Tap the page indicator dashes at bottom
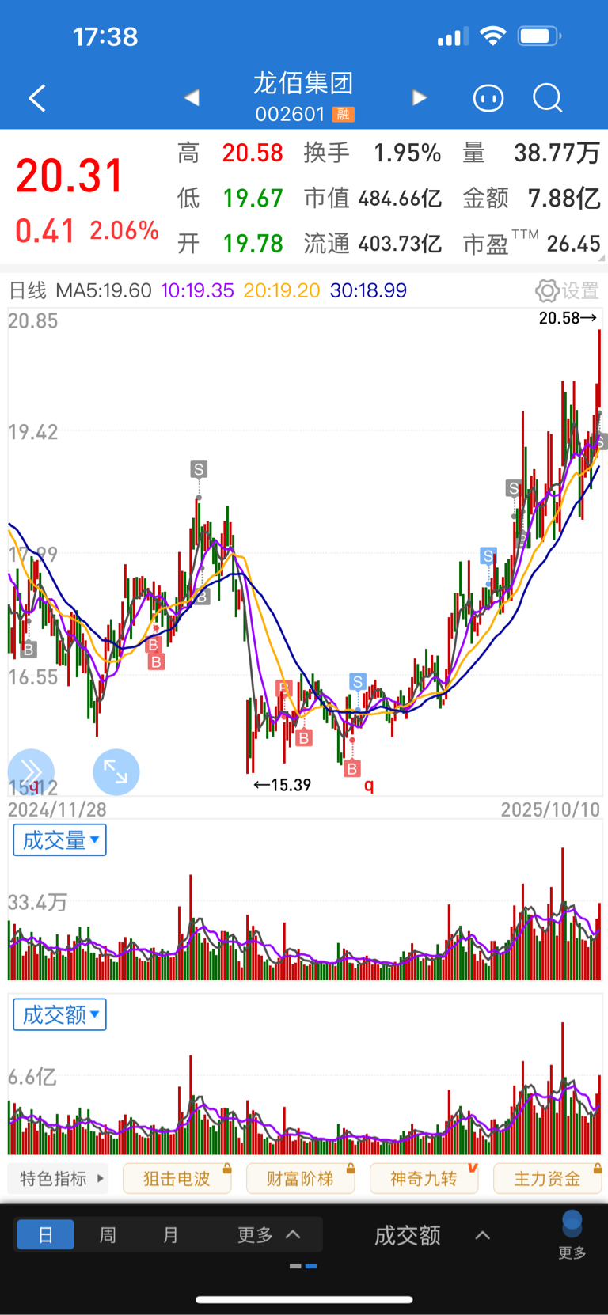Screen dimensions: 608x1315 (x=303, y=1266)
